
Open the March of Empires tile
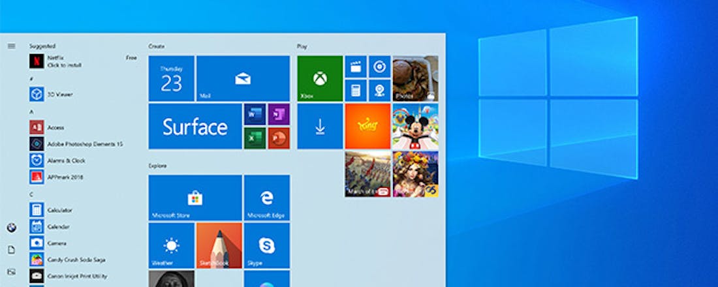coord(367,174)
